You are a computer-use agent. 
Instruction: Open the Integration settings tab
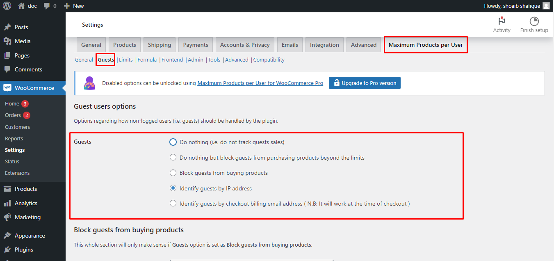coord(324,45)
